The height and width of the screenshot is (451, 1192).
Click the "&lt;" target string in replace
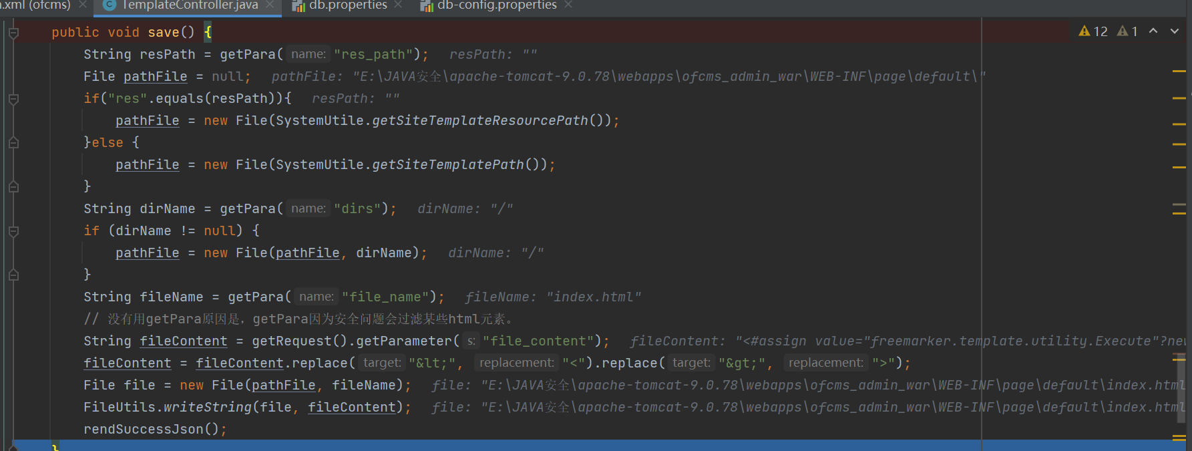coord(431,363)
